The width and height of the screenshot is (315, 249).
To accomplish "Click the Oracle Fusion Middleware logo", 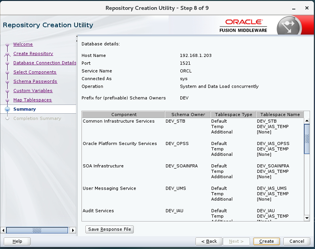I will point(243,26).
